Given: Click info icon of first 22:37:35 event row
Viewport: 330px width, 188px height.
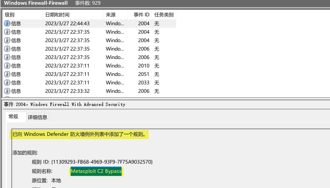Looking at the screenshot, I should [x=7, y=32].
